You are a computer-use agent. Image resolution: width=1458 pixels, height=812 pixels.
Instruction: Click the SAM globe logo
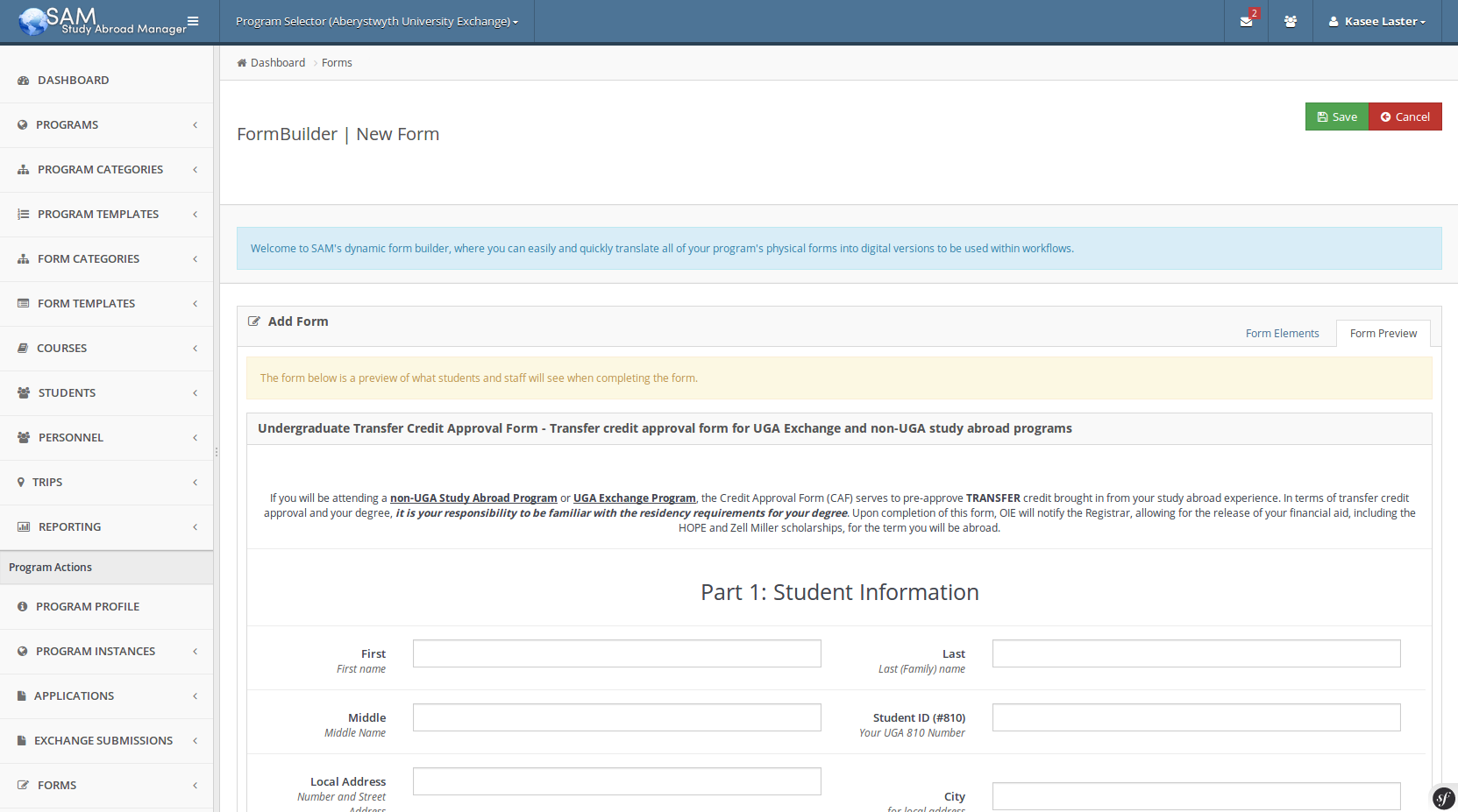point(33,21)
